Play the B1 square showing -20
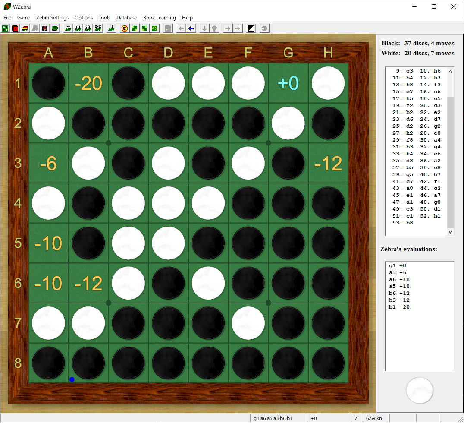Viewport: 464px width, 423px height. pos(88,83)
